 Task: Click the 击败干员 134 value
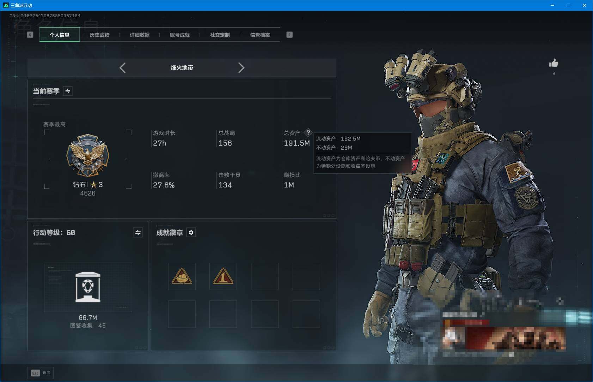[x=225, y=185]
